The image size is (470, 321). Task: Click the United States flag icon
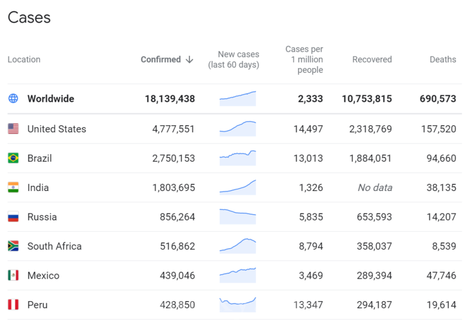click(x=13, y=129)
